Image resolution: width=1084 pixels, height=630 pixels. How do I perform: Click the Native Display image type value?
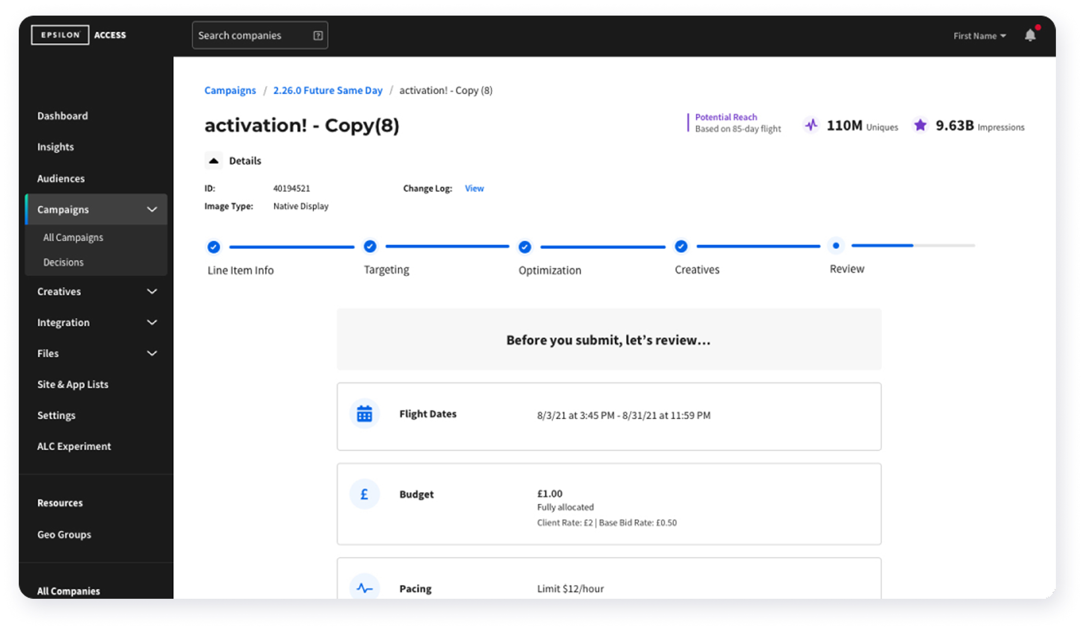(301, 206)
